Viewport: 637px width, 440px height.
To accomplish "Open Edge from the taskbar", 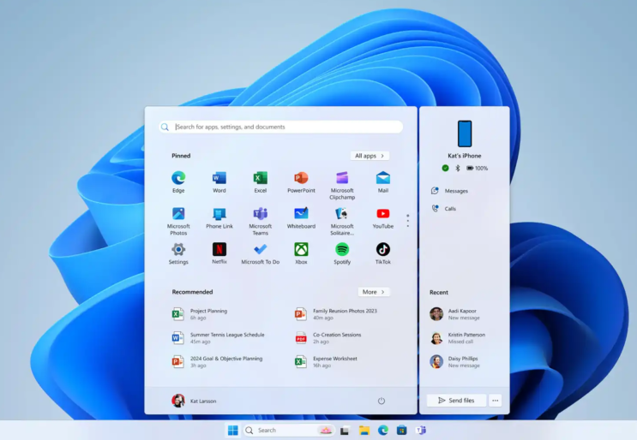I will point(383,431).
